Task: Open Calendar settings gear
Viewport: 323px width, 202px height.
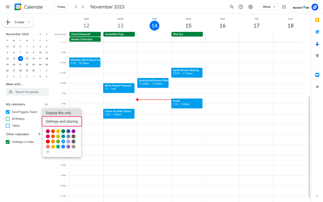Action: 250,7
